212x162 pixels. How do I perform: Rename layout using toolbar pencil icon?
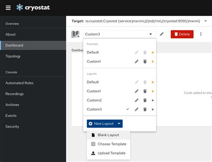161,34
